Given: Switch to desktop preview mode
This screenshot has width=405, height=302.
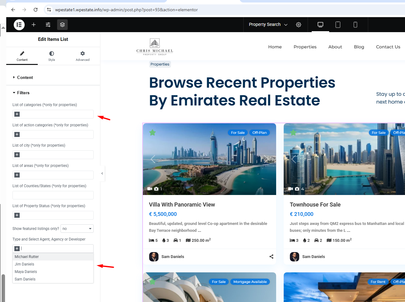Looking at the screenshot, I should tap(320, 25).
